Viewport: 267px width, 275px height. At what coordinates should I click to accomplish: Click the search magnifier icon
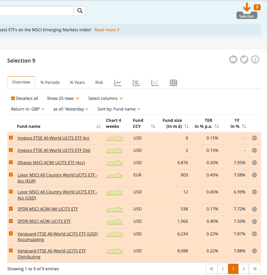(x=80, y=11)
